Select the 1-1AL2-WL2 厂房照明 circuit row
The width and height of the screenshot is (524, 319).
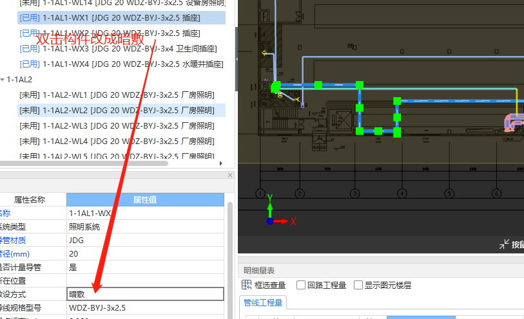[x=121, y=111]
